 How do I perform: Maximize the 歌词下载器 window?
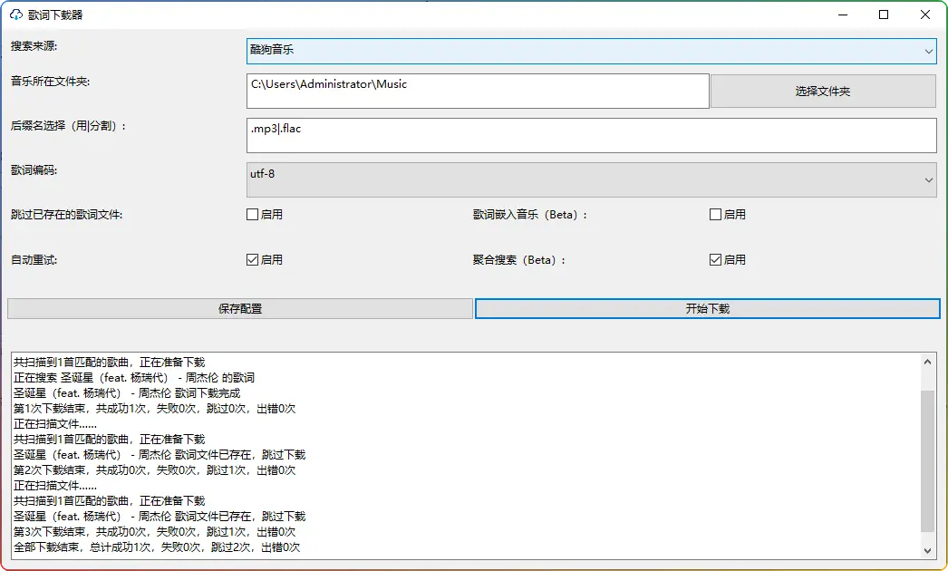884,15
